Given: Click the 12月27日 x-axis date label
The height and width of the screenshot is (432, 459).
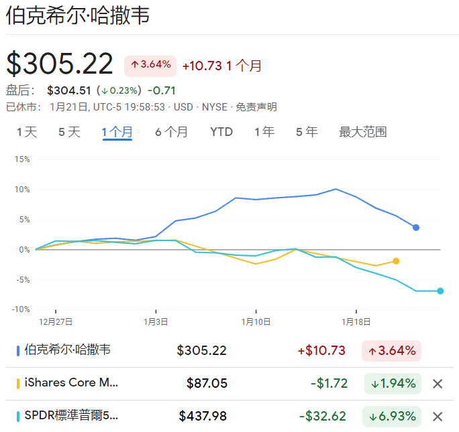Looking at the screenshot, I should [x=56, y=322].
